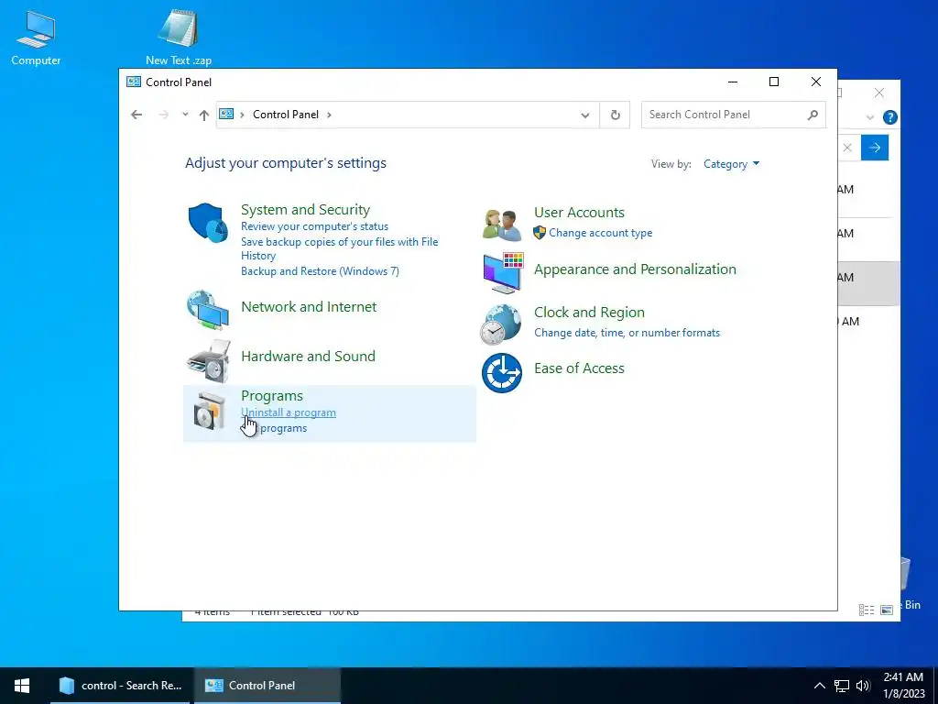Switch to control - Search Results taskbar item
Image resolution: width=938 pixels, height=704 pixels.
click(120, 686)
